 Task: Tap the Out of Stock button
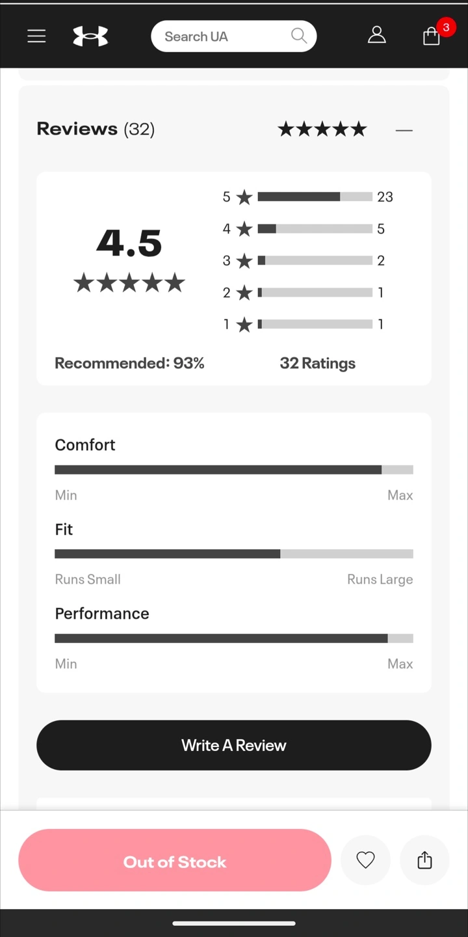point(175,860)
